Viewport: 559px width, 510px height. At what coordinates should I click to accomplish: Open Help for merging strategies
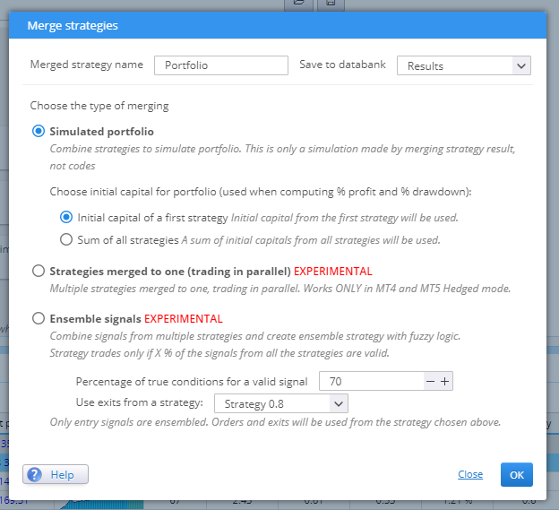[x=56, y=474]
